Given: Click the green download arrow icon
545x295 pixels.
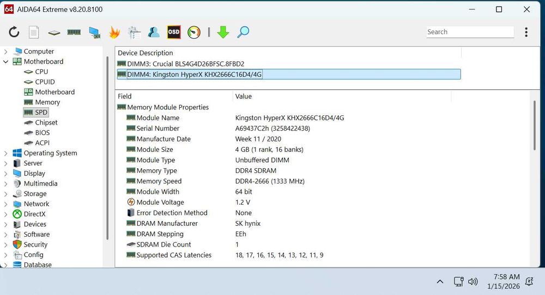Looking at the screenshot, I should pos(223,32).
